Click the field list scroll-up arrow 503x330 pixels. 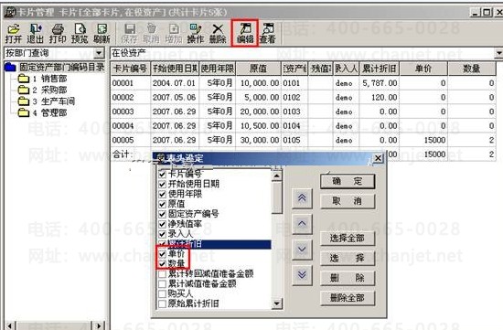(276, 176)
